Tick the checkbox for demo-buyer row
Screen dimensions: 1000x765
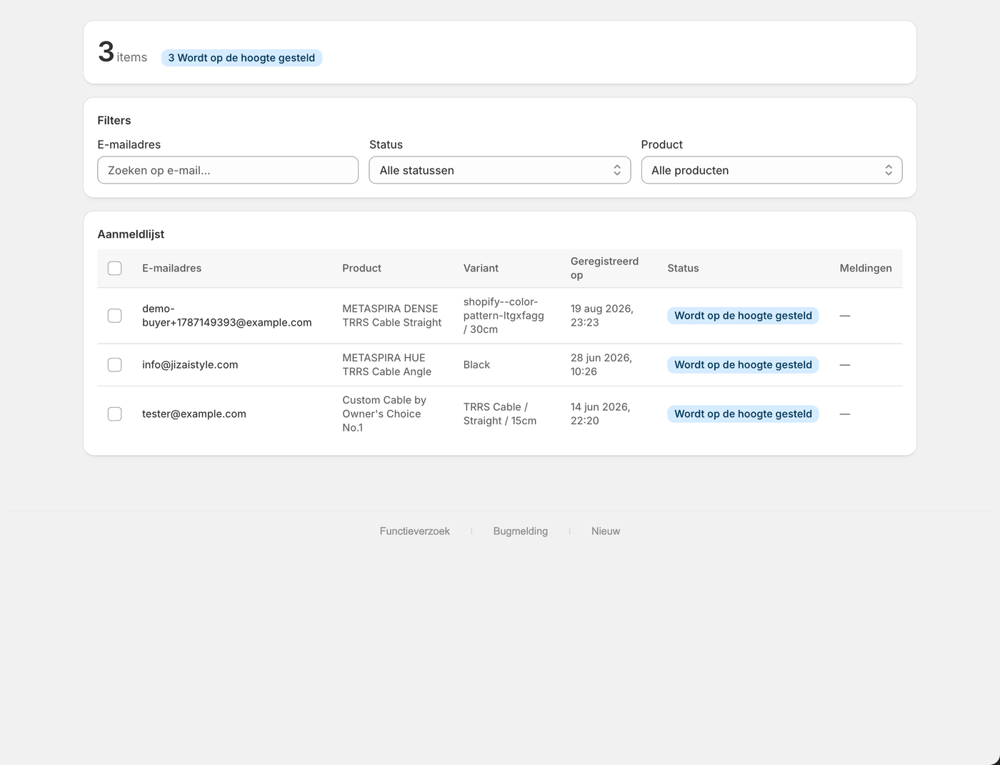[x=114, y=316]
